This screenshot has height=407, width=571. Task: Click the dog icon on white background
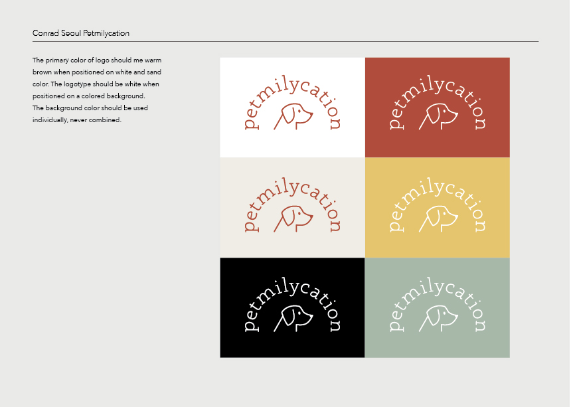pyautogui.click(x=293, y=116)
